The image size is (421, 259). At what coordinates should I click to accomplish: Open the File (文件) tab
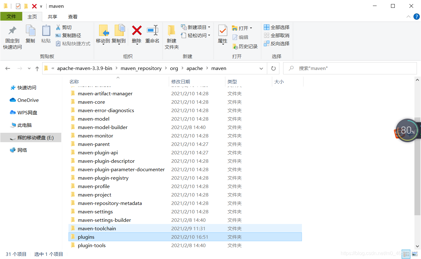(x=11, y=17)
